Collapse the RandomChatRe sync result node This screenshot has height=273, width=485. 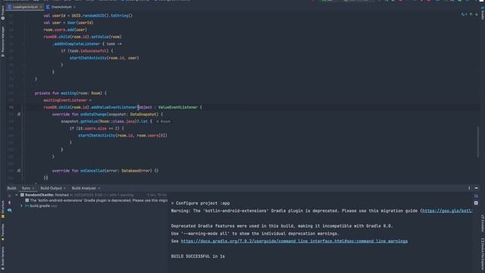(17, 195)
